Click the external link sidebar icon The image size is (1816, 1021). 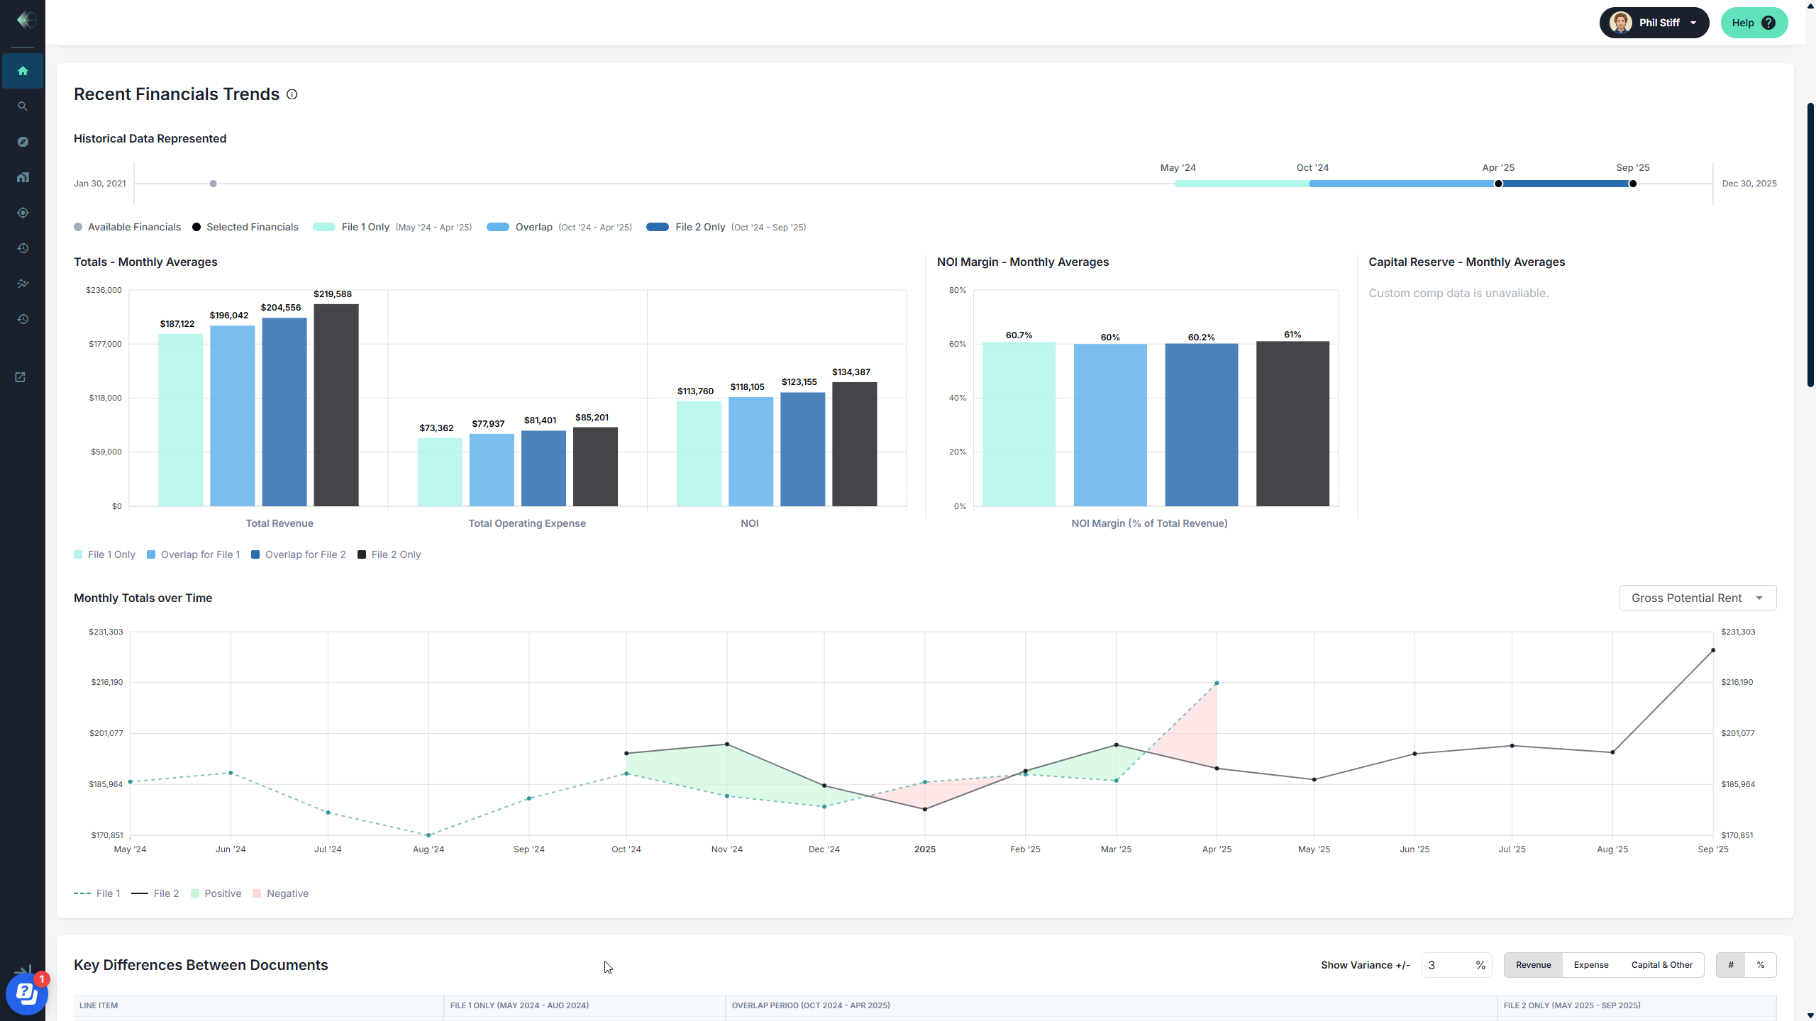click(21, 377)
